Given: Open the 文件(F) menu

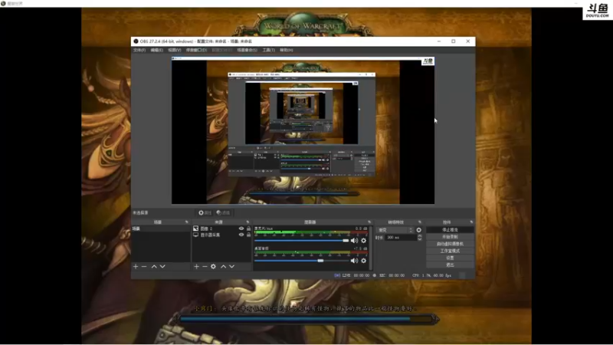Looking at the screenshot, I should pos(139,50).
